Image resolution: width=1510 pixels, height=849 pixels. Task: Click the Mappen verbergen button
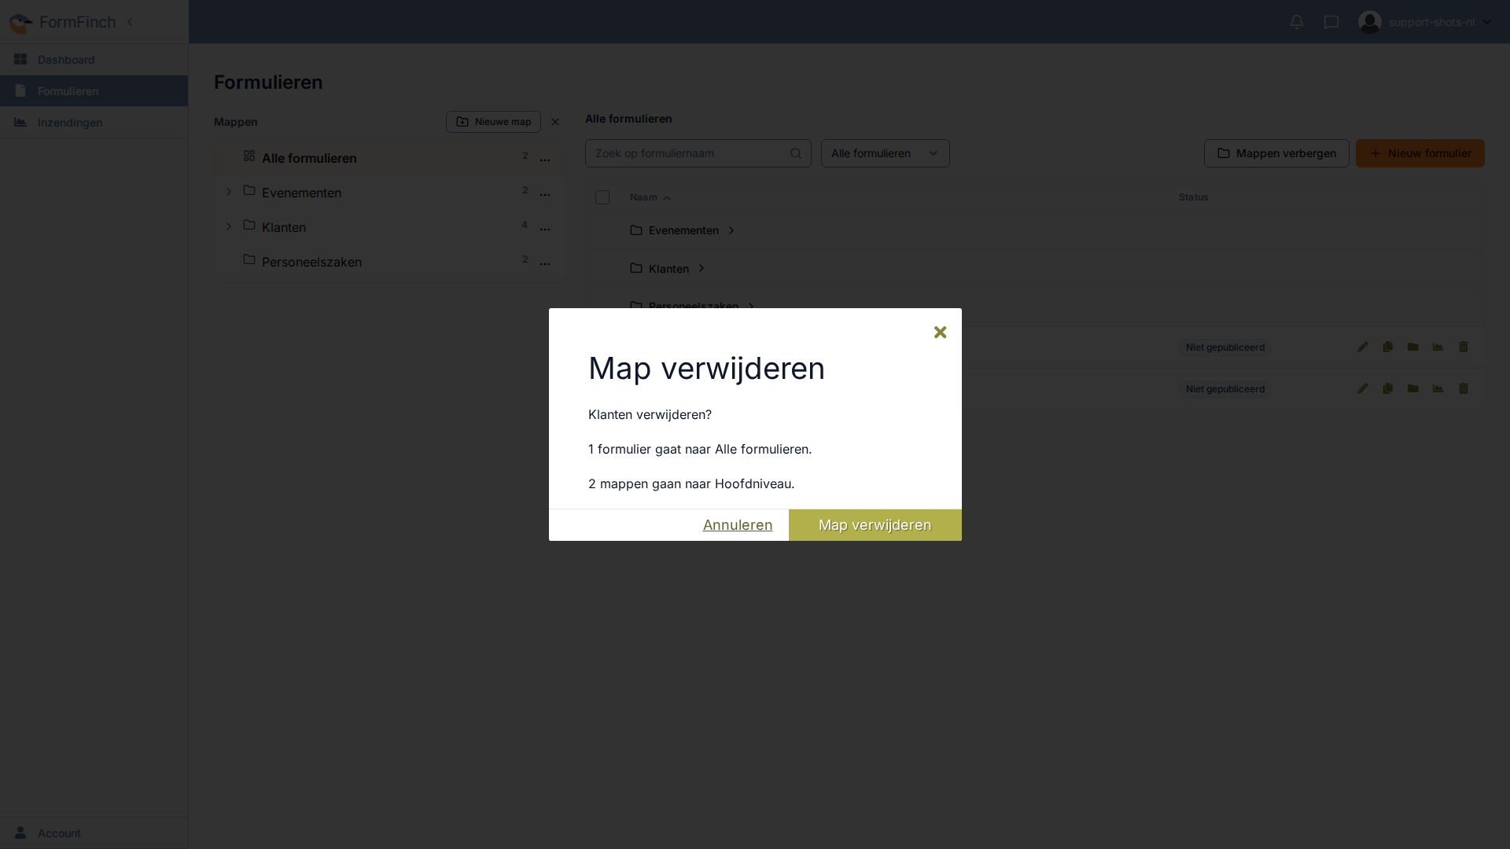coord(1276,153)
